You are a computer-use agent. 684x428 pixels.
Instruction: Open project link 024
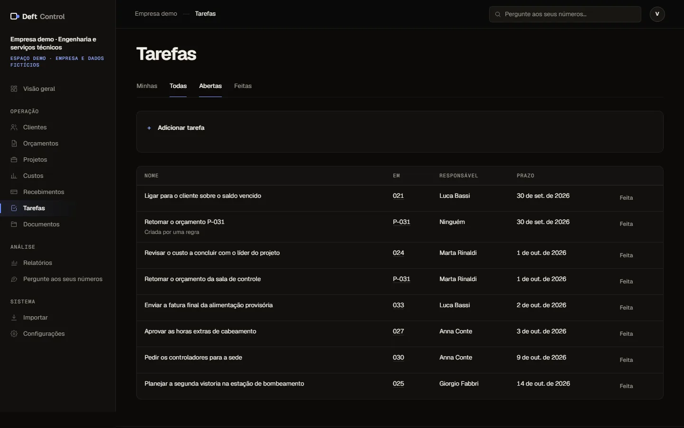point(399,253)
